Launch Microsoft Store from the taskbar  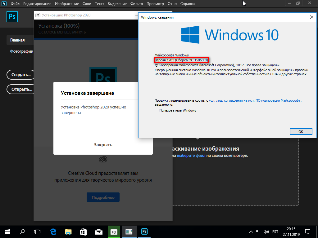(84, 231)
